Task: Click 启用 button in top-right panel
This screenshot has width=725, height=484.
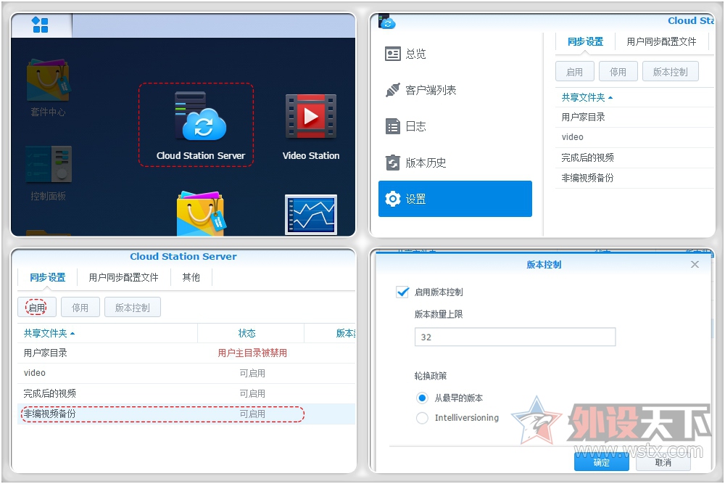Action: (x=575, y=72)
